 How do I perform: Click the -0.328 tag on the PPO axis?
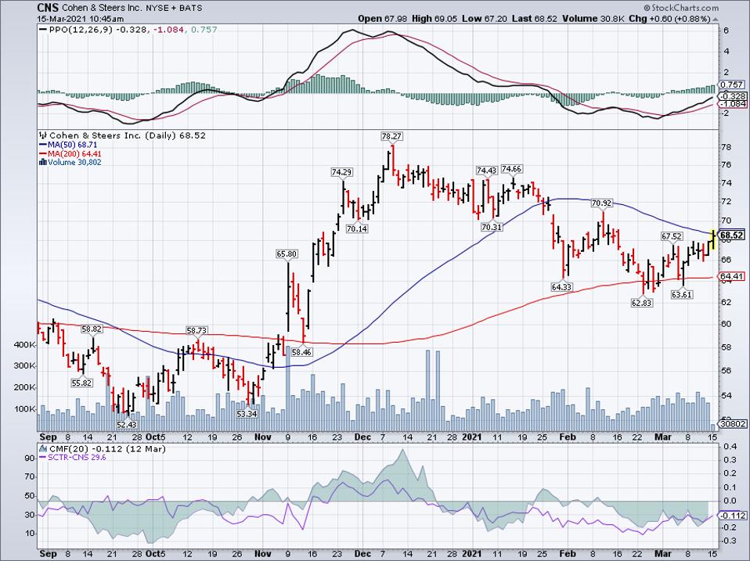[732, 95]
